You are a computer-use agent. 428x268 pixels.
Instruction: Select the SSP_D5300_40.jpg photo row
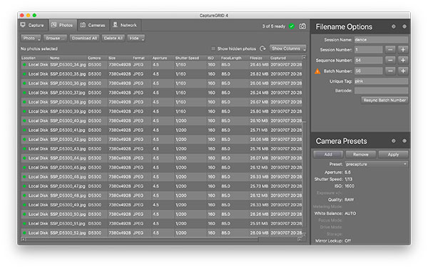click(162, 120)
